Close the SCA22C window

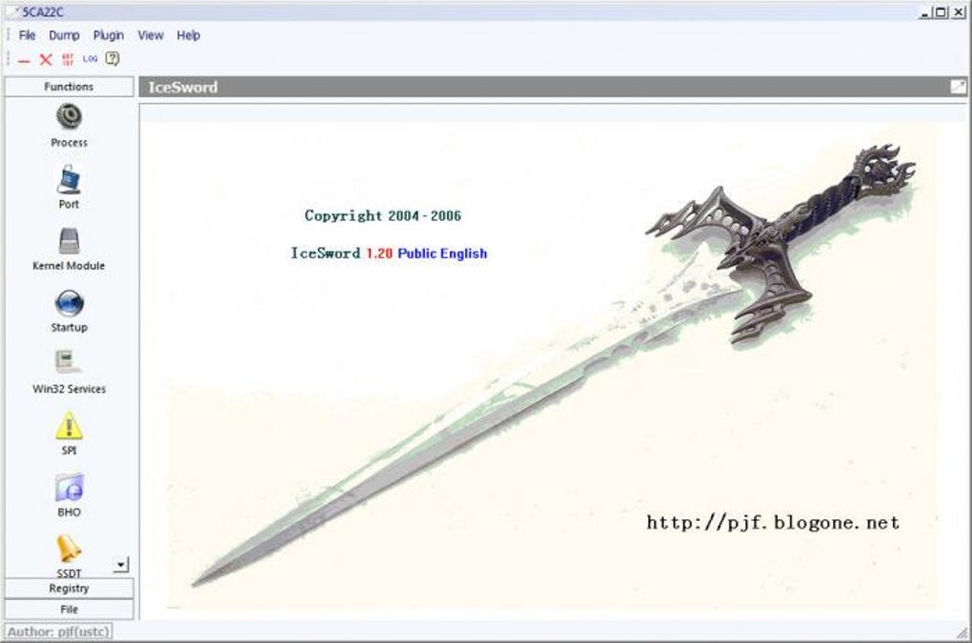coord(959,11)
